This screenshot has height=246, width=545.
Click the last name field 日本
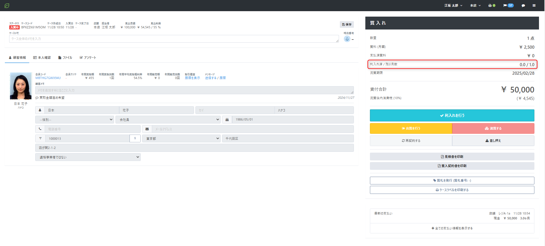coord(82,110)
